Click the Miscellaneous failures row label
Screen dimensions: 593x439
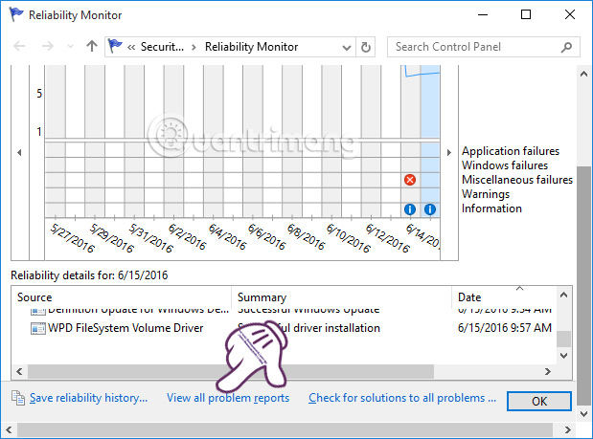[517, 180]
